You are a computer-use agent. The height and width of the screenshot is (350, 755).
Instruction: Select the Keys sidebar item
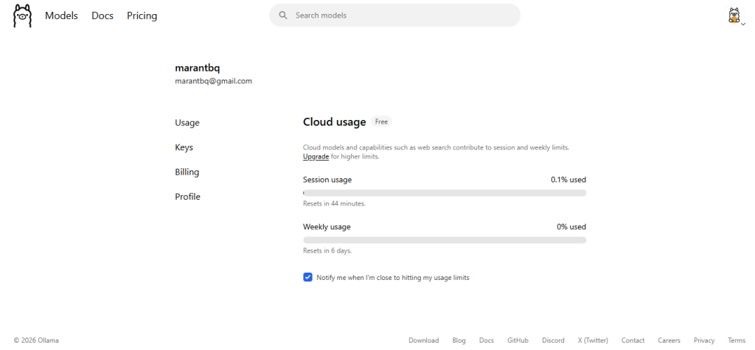184,147
